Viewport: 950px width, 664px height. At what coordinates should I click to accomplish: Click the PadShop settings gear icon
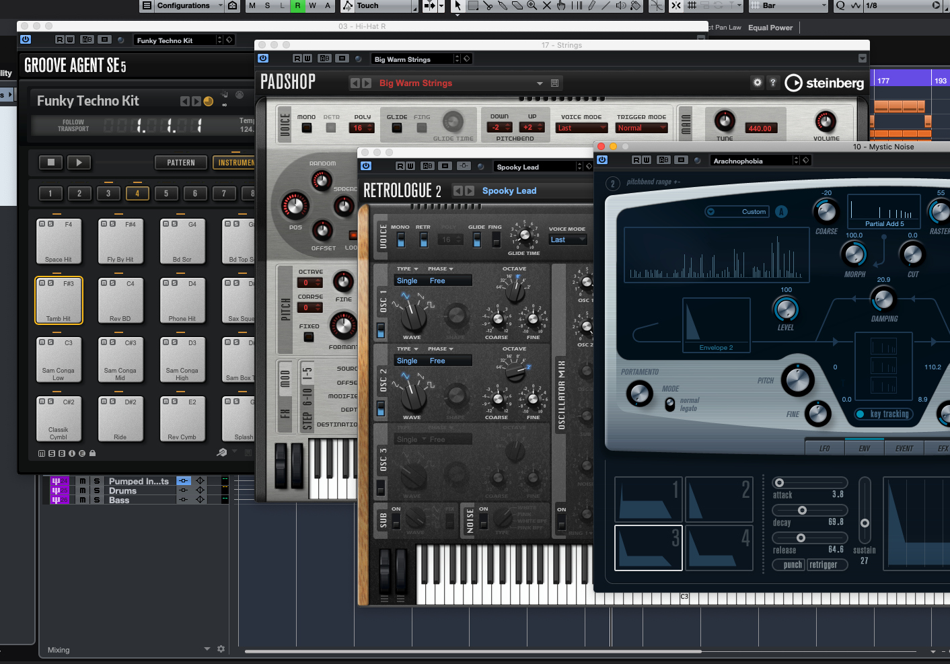click(x=758, y=82)
